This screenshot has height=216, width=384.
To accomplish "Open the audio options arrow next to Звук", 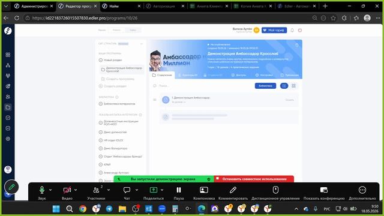I will pos(50,190).
